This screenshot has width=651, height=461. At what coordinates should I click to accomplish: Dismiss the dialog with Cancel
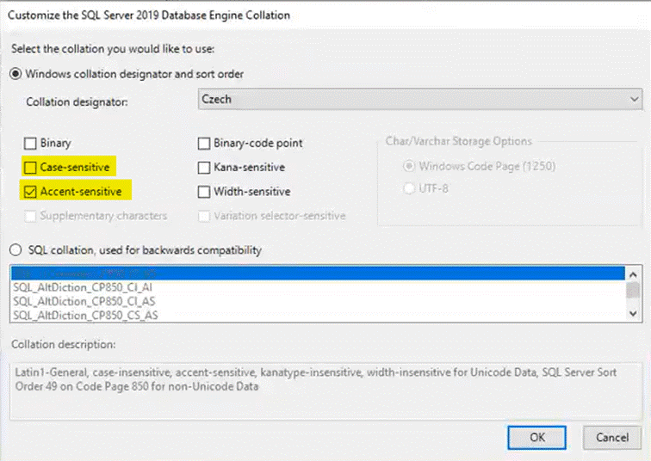point(612,438)
